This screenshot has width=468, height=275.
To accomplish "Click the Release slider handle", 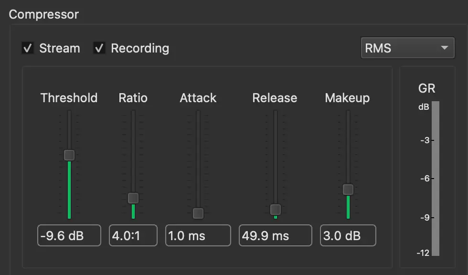I will point(275,210).
